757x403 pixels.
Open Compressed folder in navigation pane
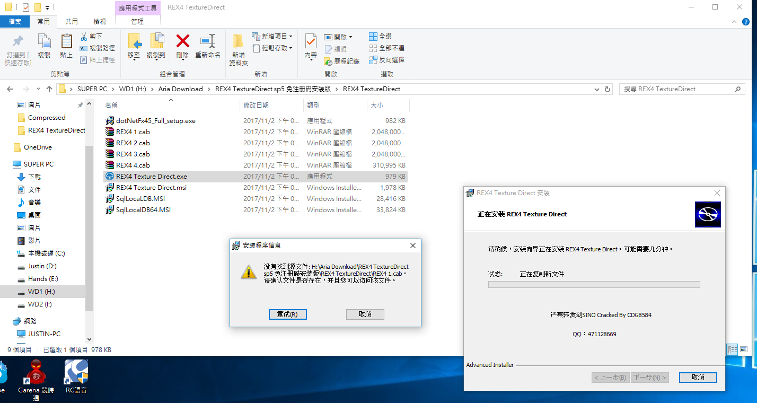[47, 118]
